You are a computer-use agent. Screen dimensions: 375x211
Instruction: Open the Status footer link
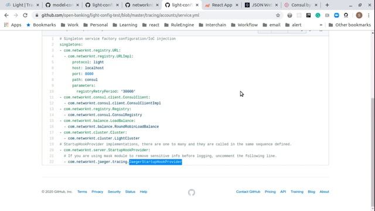pyautogui.click(x=130, y=192)
